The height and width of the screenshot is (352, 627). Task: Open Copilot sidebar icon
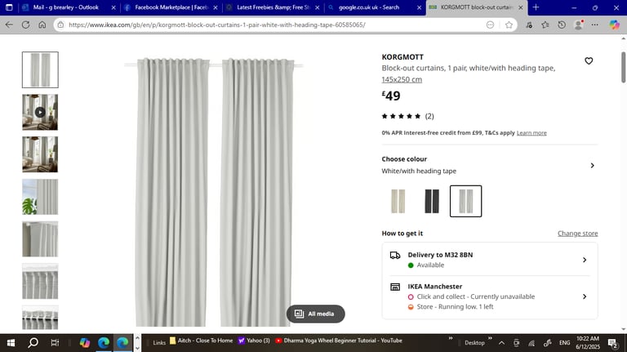coord(614,25)
